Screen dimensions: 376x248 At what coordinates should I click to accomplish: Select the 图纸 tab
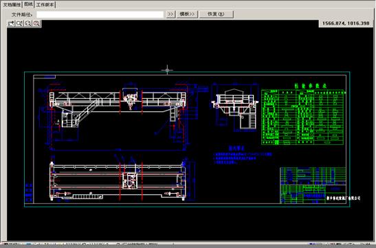(x=29, y=4)
